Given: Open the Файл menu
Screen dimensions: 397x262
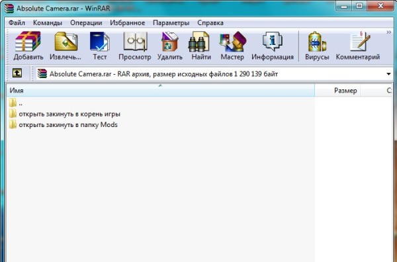Looking at the screenshot, I should coord(17,22).
